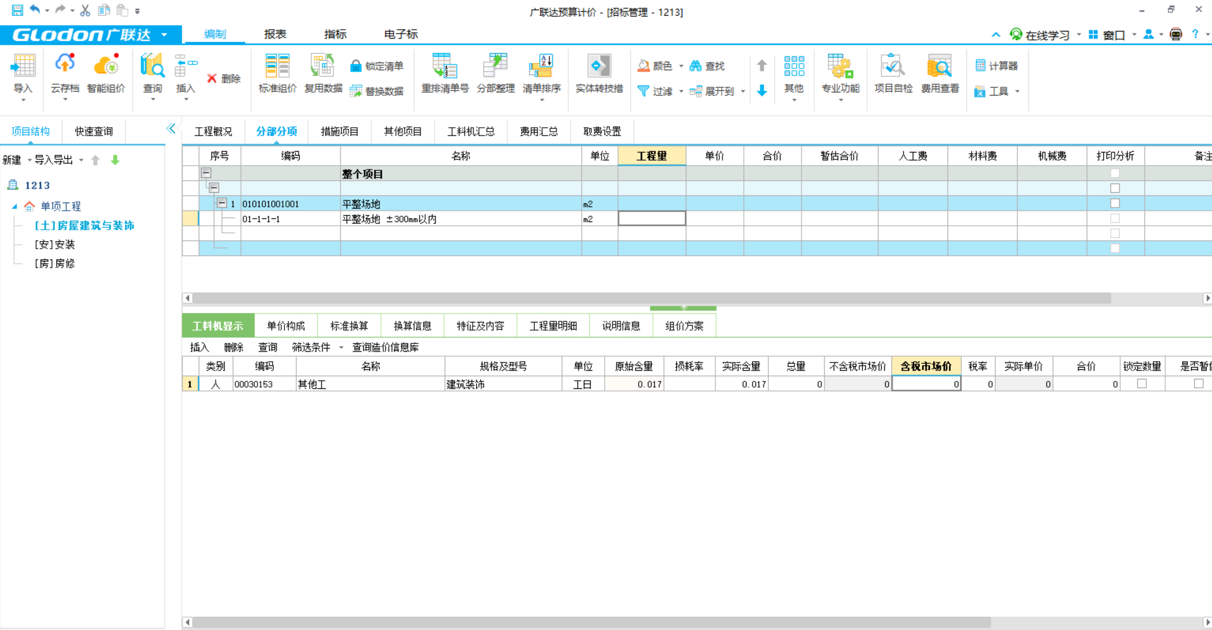Collapse the 010101001001 item row
1212x630 pixels.
click(x=221, y=203)
